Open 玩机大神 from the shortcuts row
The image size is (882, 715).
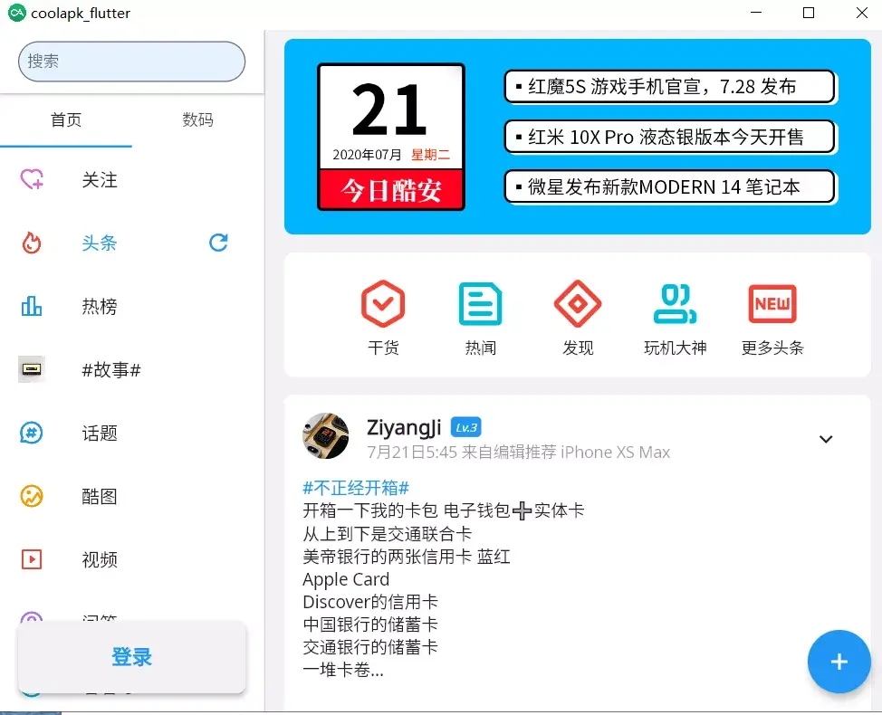click(675, 304)
